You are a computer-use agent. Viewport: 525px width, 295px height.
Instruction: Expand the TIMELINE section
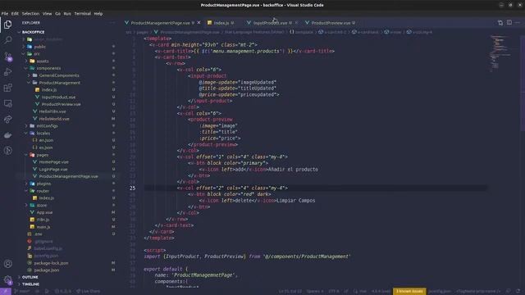pyautogui.click(x=31, y=284)
